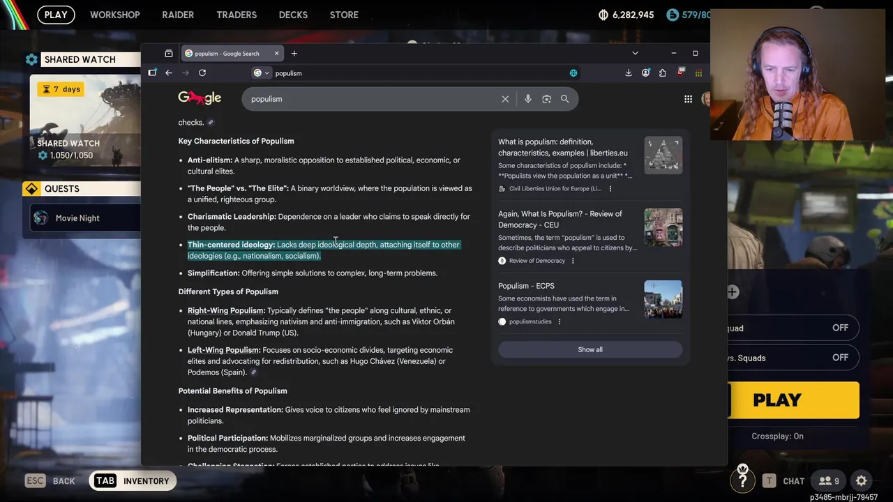Viewport: 893px width, 502px height.
Task: Click 'Potential Benefits of Populism' heading
Action: point(232,391)
